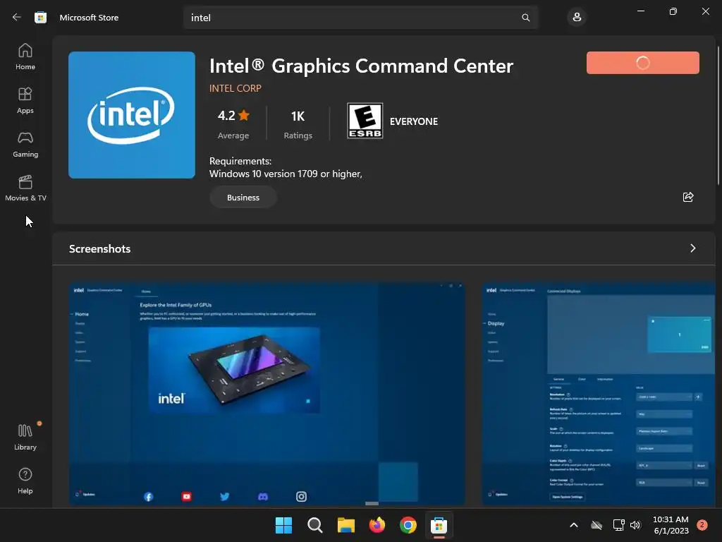Select the Business category tag
The width and height of the screenshot is (722, 542).
[x=243, y=198]
